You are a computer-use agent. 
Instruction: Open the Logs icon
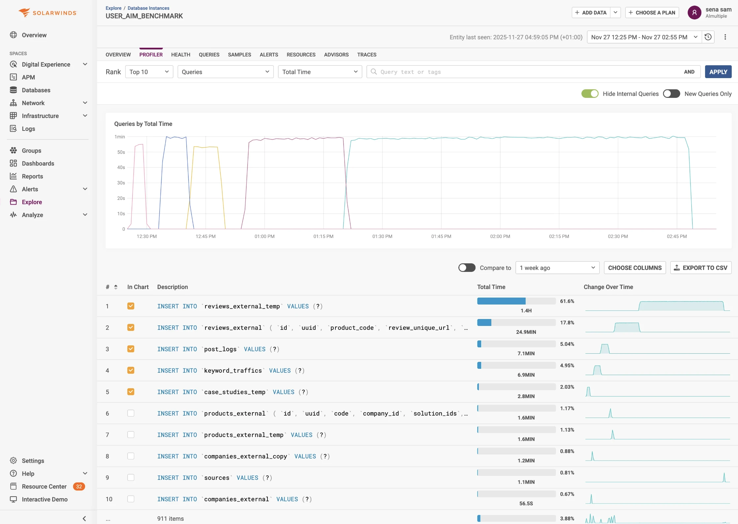pyautogui.click(x=13, y=129)
